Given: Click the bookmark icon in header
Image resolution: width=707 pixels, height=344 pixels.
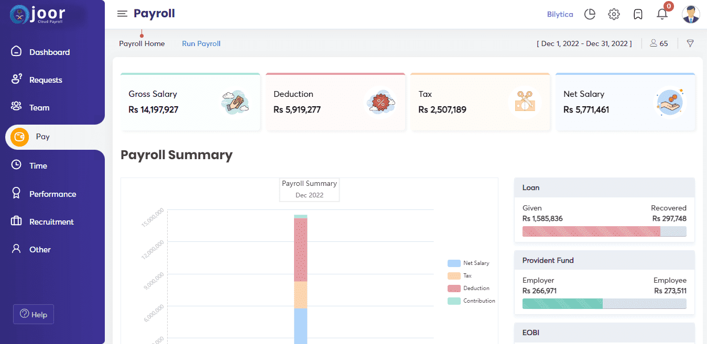Looking at the screenshot, I should (x=638, y=14).
